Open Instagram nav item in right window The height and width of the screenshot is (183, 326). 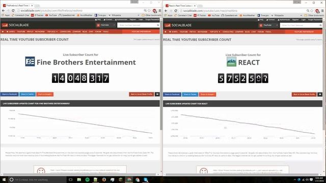[x=202, y=32]
